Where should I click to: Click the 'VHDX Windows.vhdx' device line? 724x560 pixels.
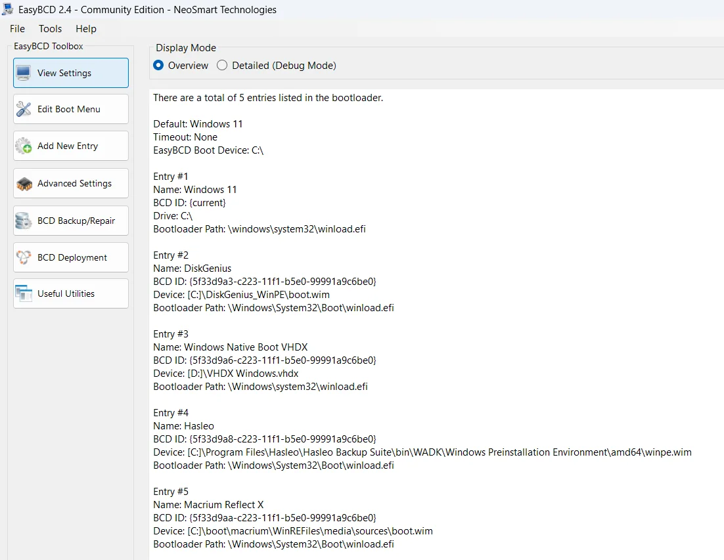[x=226, y=374]
